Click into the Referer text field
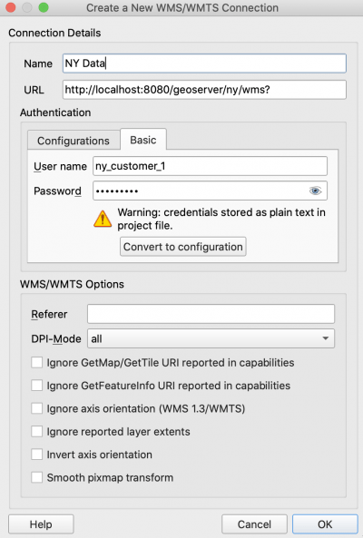The image size is (363, 538). coord(211,314)
